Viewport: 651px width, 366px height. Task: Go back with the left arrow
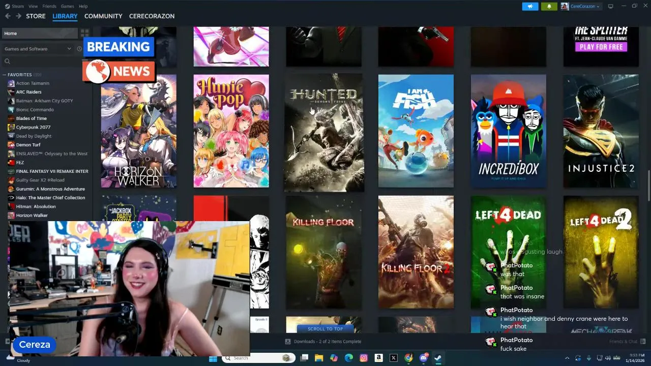point(8,16)
